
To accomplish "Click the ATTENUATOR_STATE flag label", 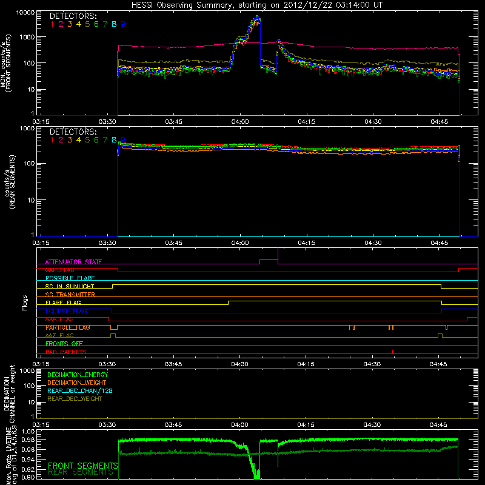I will (73, 262).
